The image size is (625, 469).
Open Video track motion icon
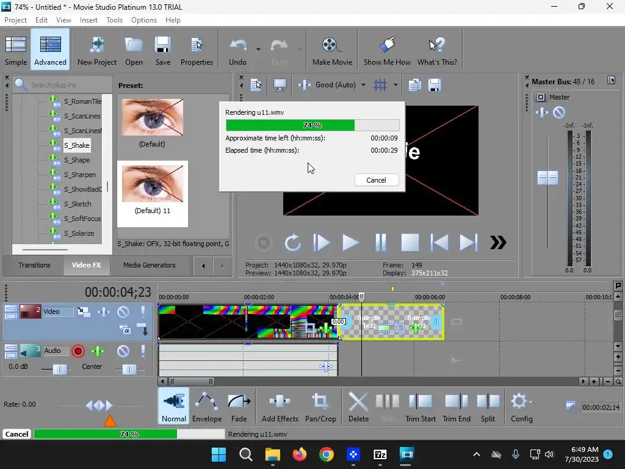pyautogui.click(x=84, y=311)
